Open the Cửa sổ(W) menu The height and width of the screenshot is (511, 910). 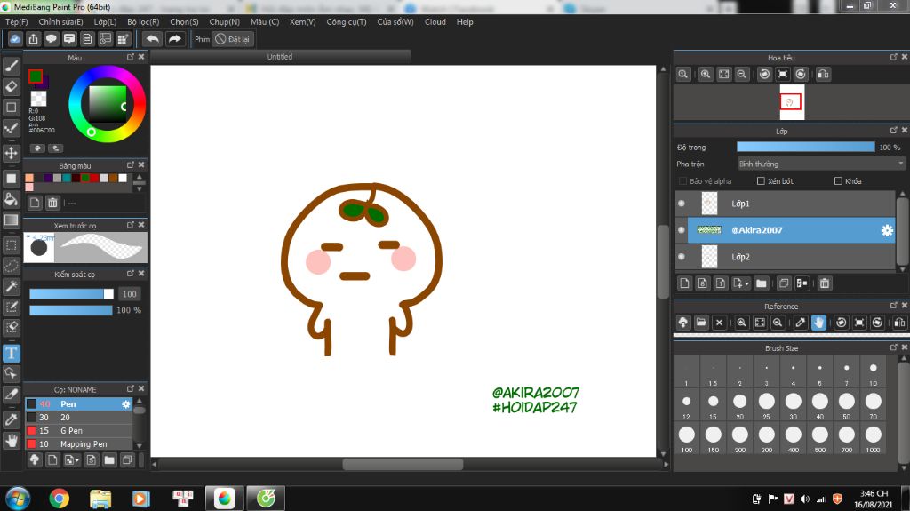tap(395, 21)
